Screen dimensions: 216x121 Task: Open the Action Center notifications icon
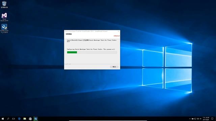[212, 119]
